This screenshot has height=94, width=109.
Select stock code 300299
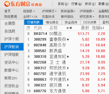click(40, 39)
